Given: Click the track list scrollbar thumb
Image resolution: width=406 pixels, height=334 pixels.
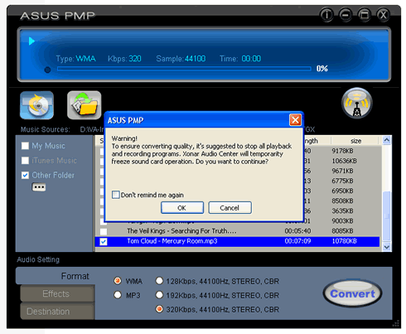Looking at the screenshot, I should (x=387, y=215).
